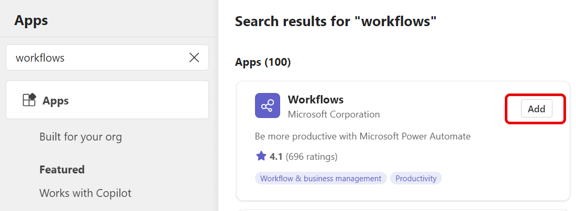The image size is (576, 211).
Task: Open Works with Copilot section
Action: (x=85, y=193)
